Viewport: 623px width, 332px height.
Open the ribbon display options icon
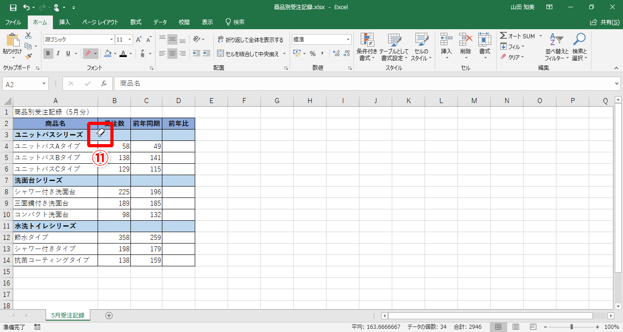(x=550, y=7)
